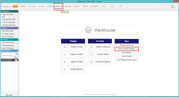Viewport: 179px width, 97px height.
Task: Open Orders To Ship
Action: pos(76,62)
